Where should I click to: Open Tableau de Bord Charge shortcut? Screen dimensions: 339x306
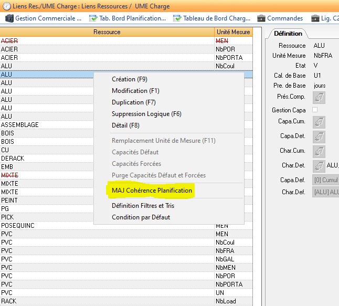(212, 18)
